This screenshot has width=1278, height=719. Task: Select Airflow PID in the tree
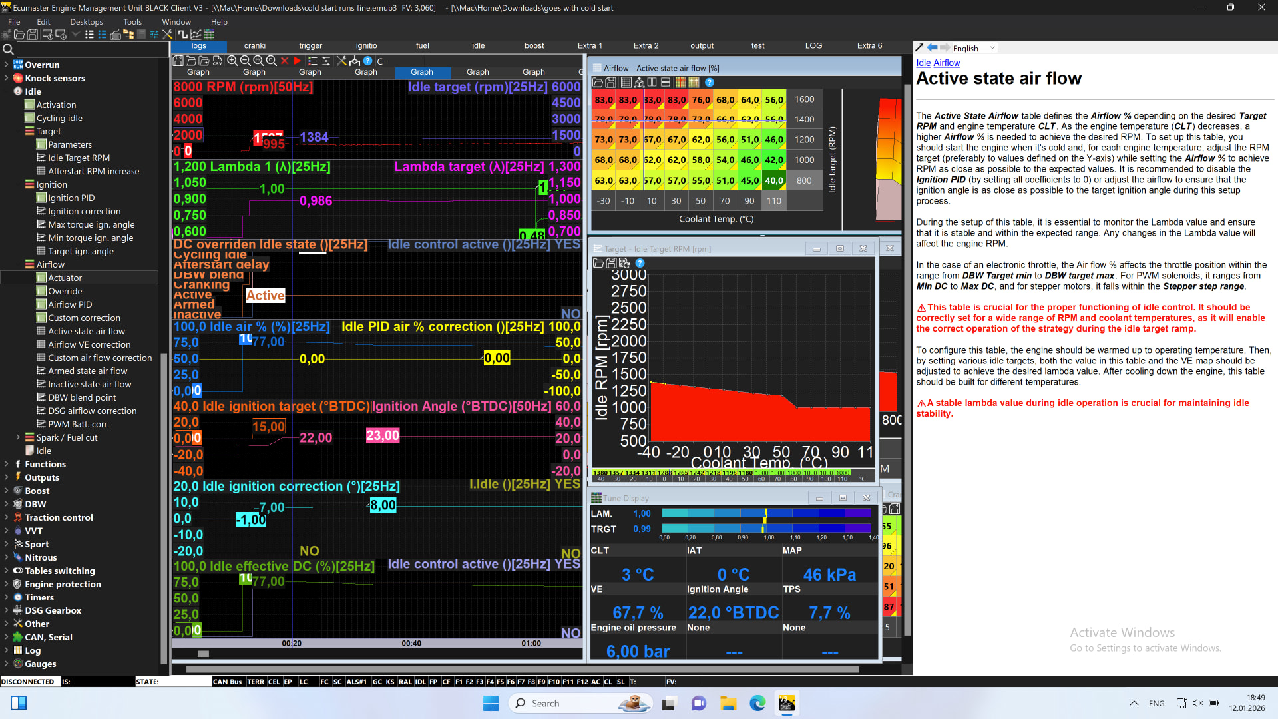tap(70, 304)
